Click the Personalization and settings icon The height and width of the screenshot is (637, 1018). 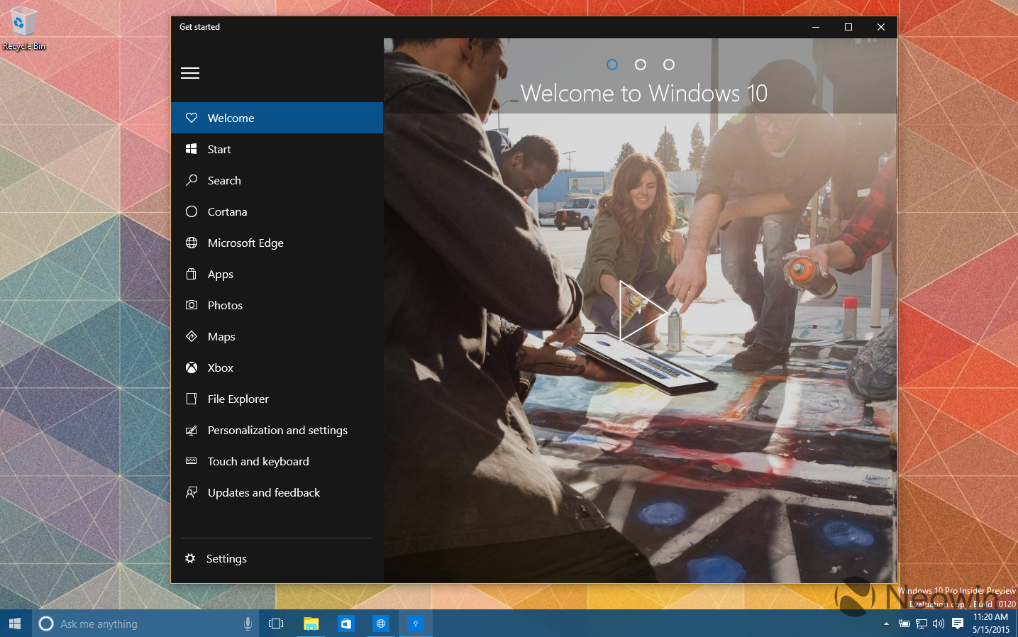tap(192, 430)
